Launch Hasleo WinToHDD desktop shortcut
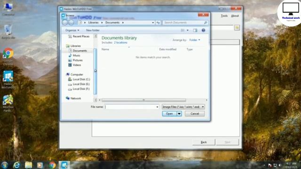The width and height of the screenshot is (301, 169). [8, 80]
